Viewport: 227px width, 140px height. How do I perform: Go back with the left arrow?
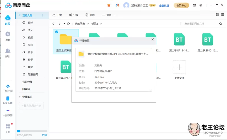click(53, 24)
